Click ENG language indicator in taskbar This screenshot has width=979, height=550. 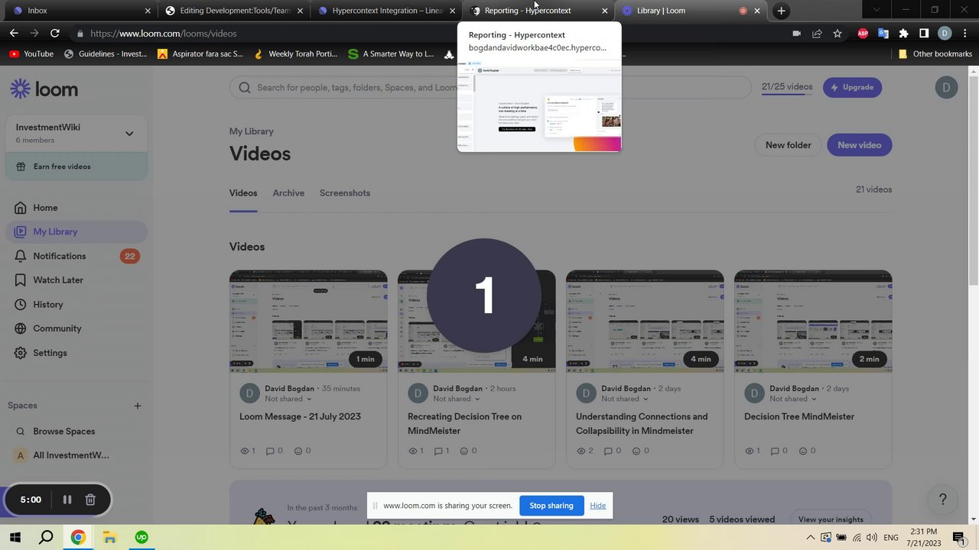tap(891, 538)
